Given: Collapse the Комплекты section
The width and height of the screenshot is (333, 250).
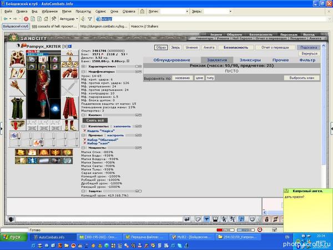Looking at the screenshot, I should 83,126.
